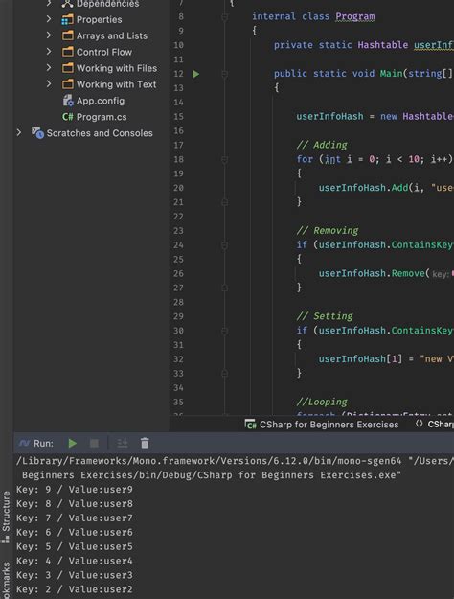This screenshot has width=454, height=599.
Task: Expand the Properties folder
Action: pyautogui.click(x=49, y=19)
